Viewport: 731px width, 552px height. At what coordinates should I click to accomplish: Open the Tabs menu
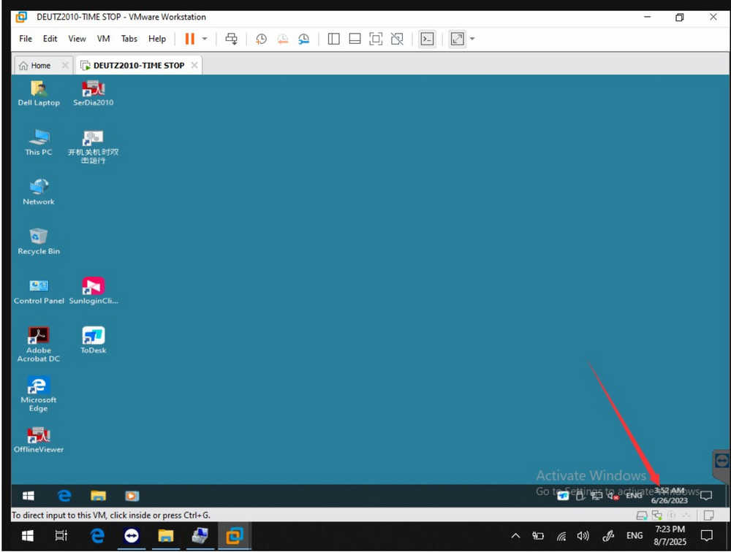pyautogui.click(x=129, y=39)
